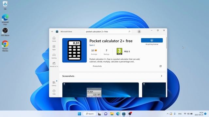Open Google Chrome desktop shortcut
The width and height of the screenshot is (209, 117).
pyautogui.click(x=5, y=46)
